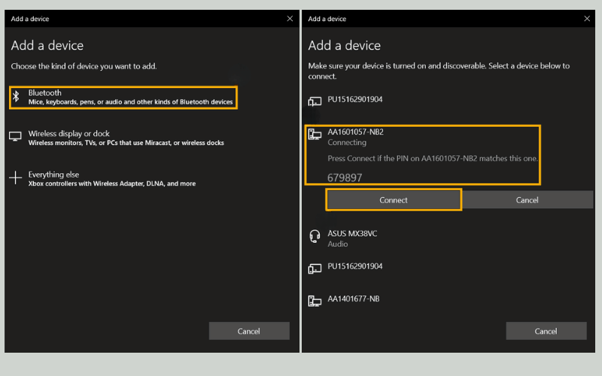Click the Wireless monitors, TVs description text

point(126,143)
